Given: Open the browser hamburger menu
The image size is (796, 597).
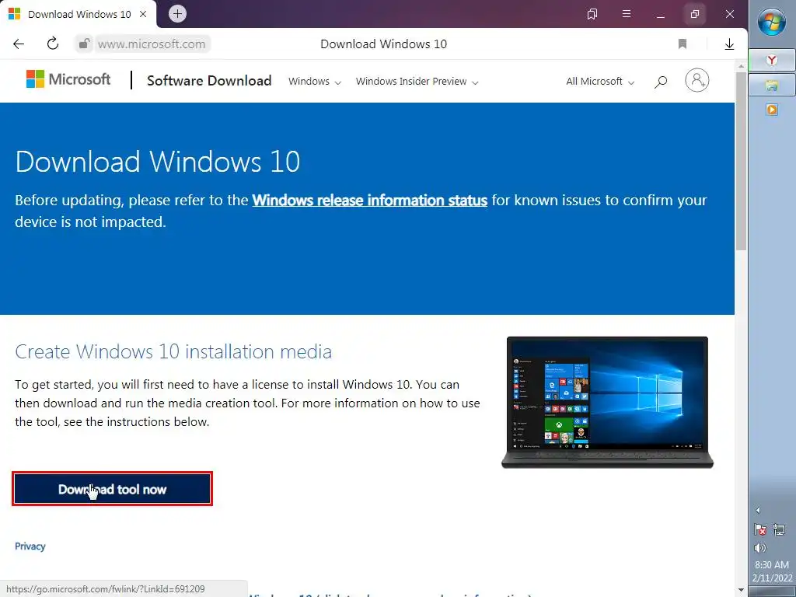Looking at the screenshot, I should pos(627,14).
